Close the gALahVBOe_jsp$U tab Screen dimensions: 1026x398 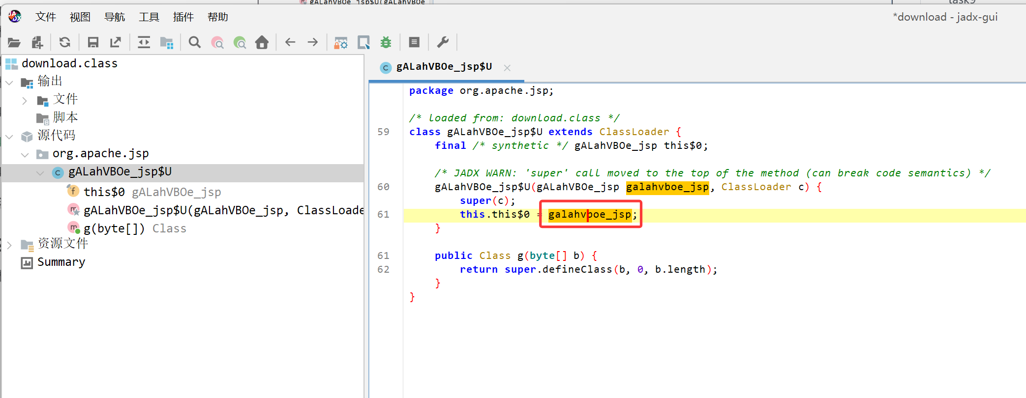[x=507, y=68]
